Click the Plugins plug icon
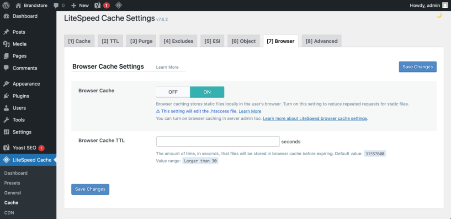This screenshot has height=219, width=451. pos(6,96)
